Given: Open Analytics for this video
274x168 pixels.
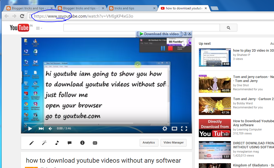Looking at the screenshot, I should [x=149, y=142].
